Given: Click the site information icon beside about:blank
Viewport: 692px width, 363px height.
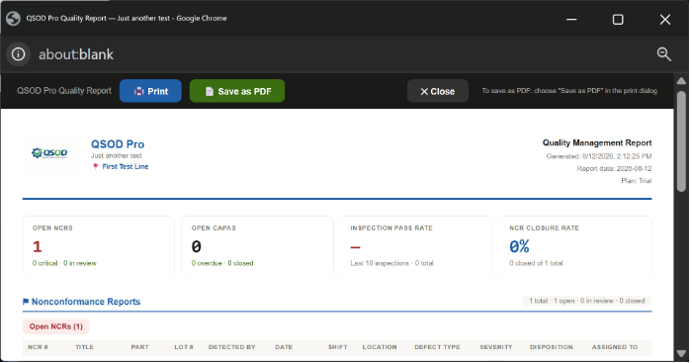Looking at the screenshot, I should point(18,54).
